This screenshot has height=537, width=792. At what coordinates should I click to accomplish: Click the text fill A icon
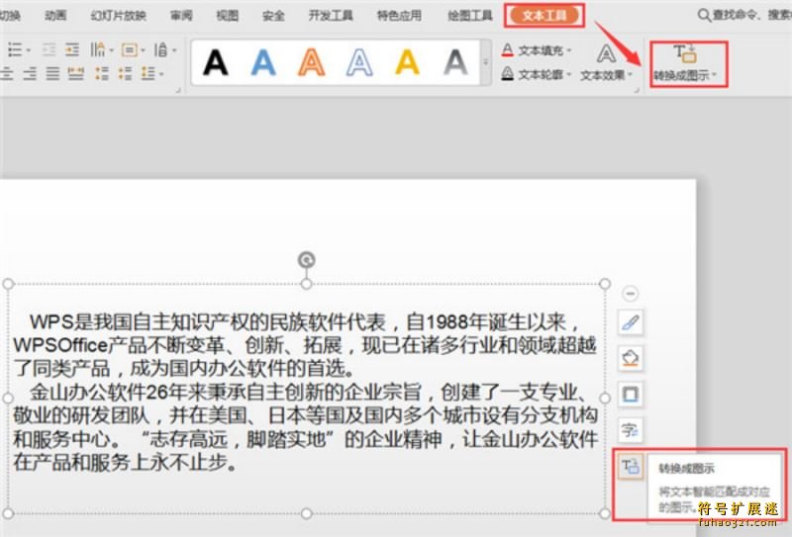pyautogui.click(x=508, y=50)
